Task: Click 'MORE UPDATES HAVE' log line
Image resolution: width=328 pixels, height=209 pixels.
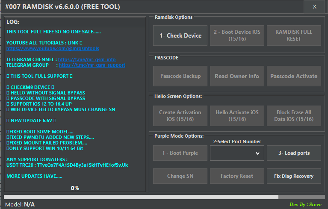Action: [34, 176]
